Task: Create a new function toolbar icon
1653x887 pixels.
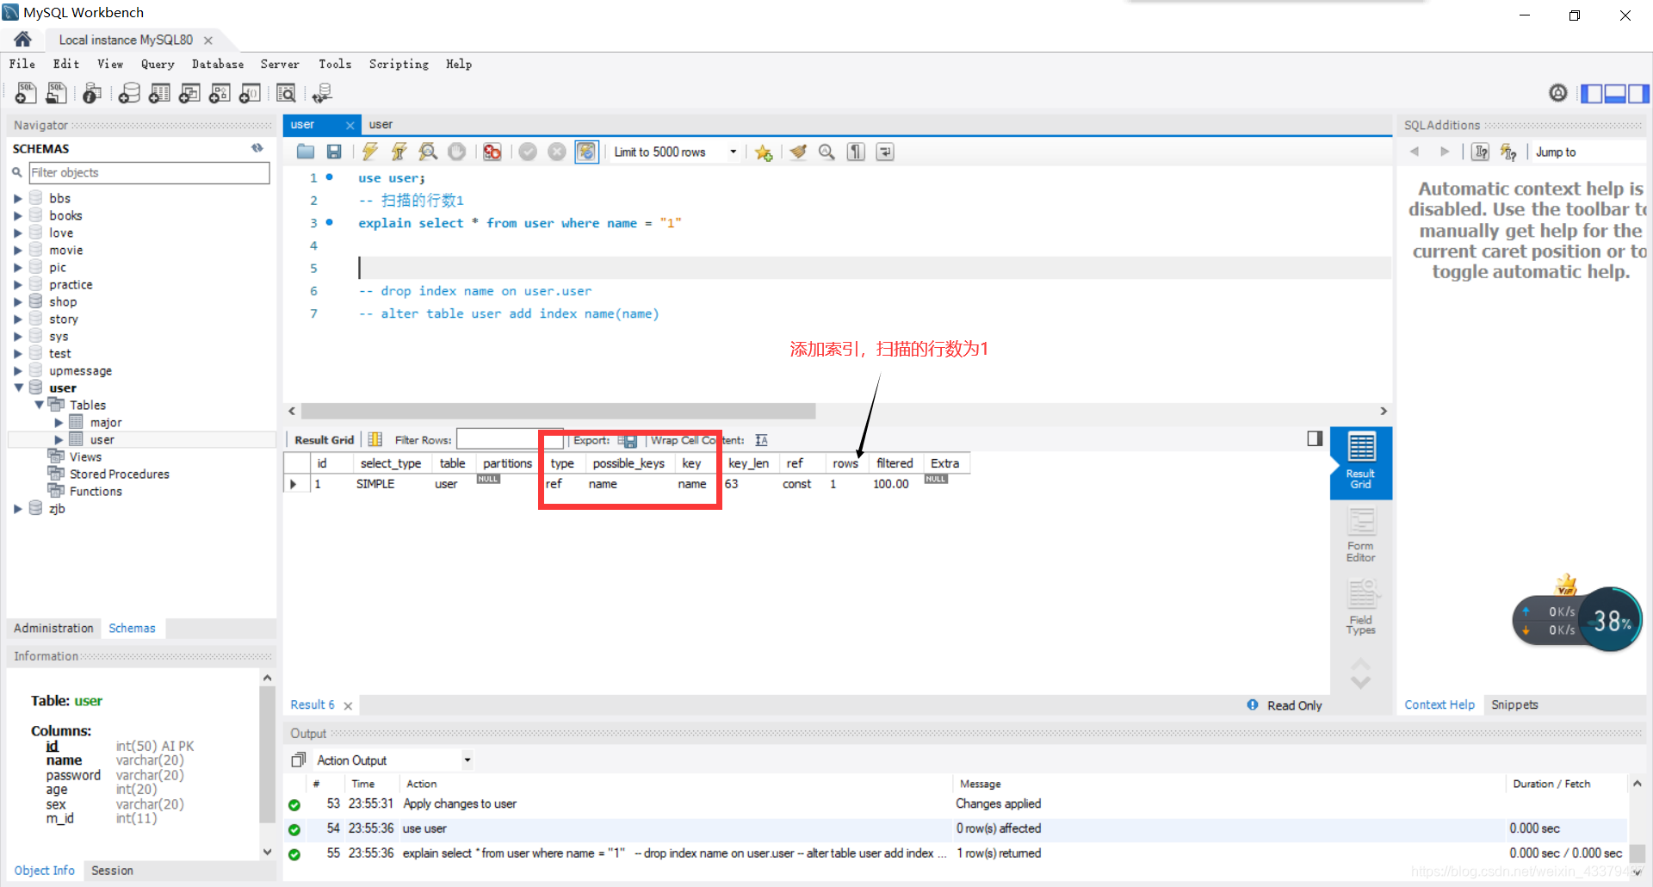Action: [x=250, y=93]
